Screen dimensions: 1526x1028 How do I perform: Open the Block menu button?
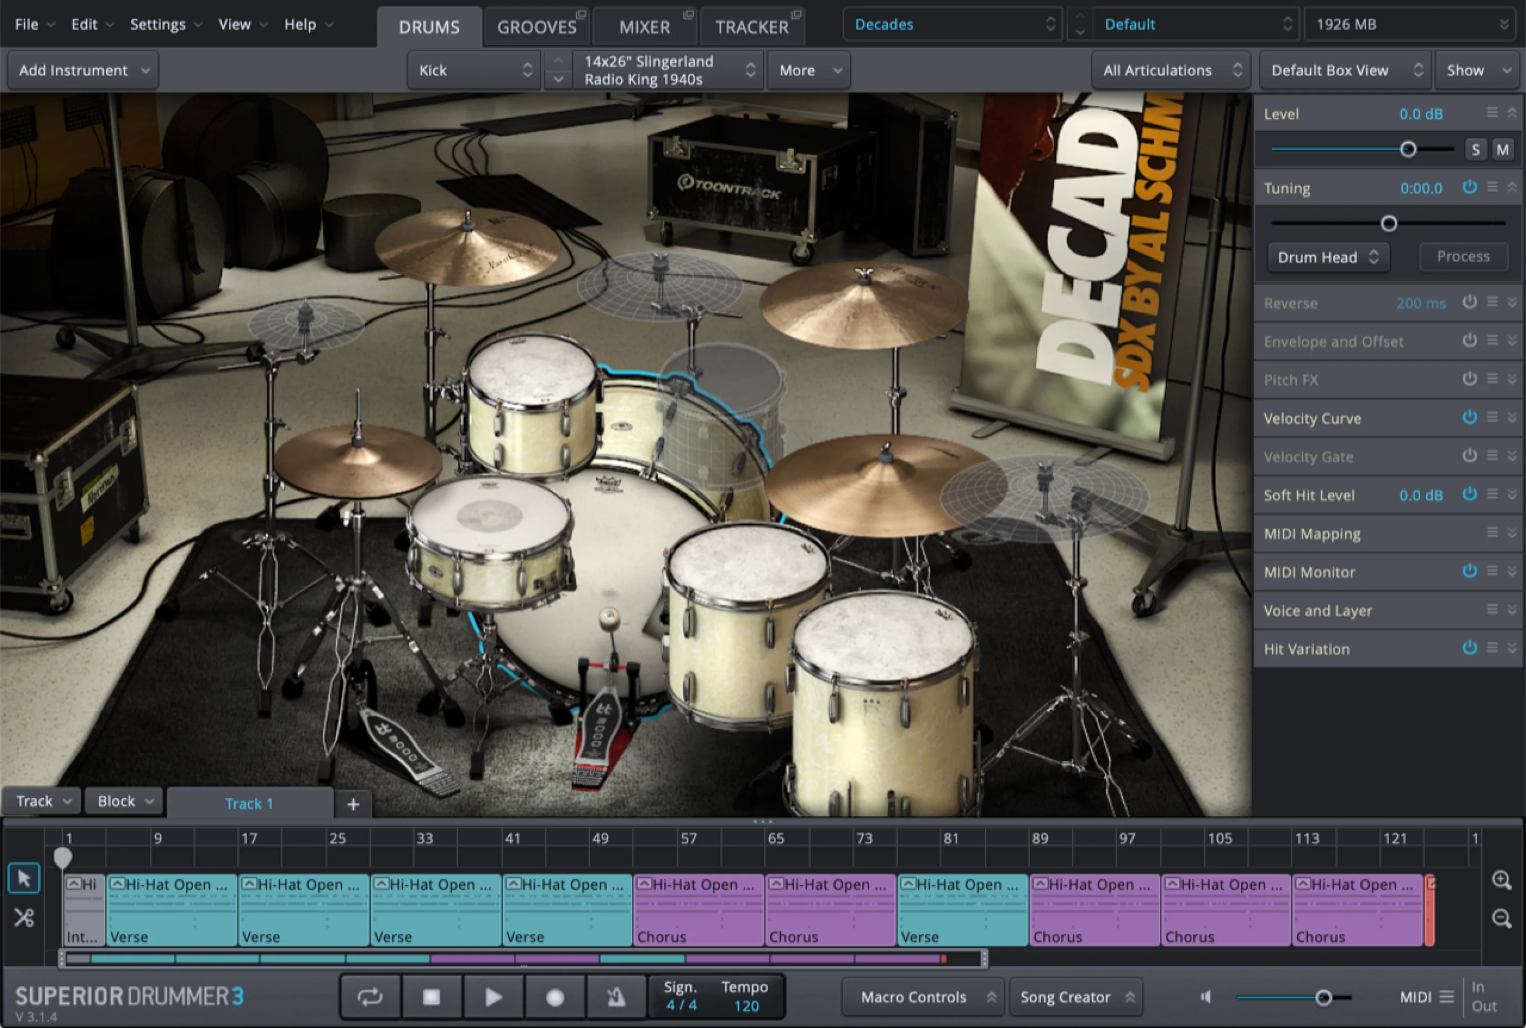tap(125, 801)
